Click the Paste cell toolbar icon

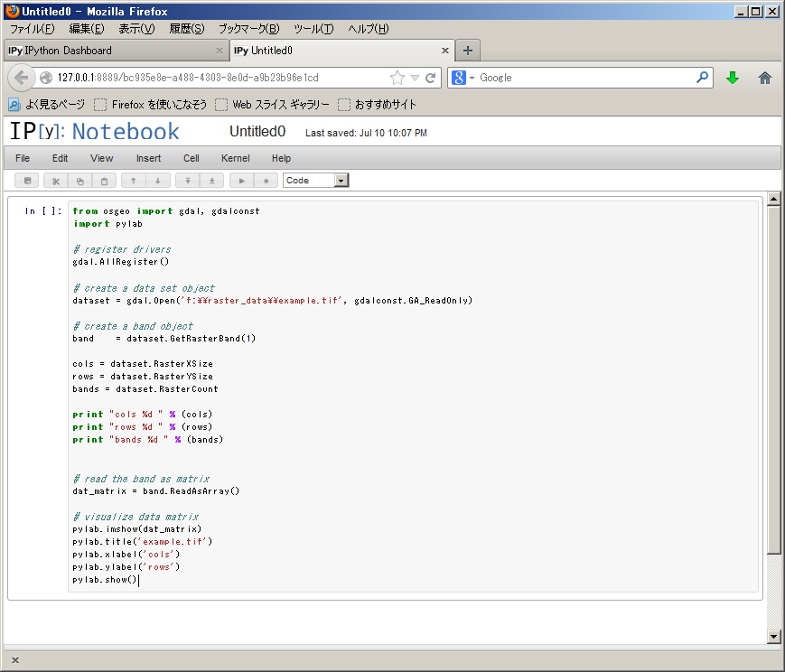coord(104,181)
